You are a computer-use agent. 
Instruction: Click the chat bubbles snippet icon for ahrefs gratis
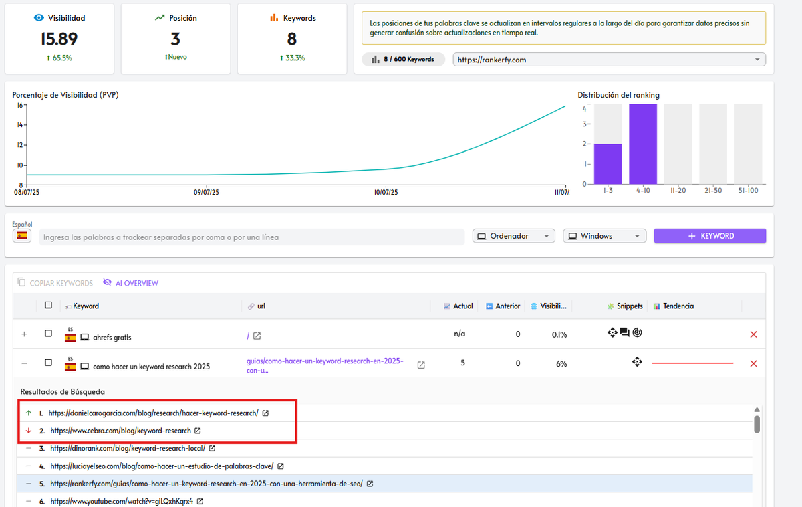625,332
